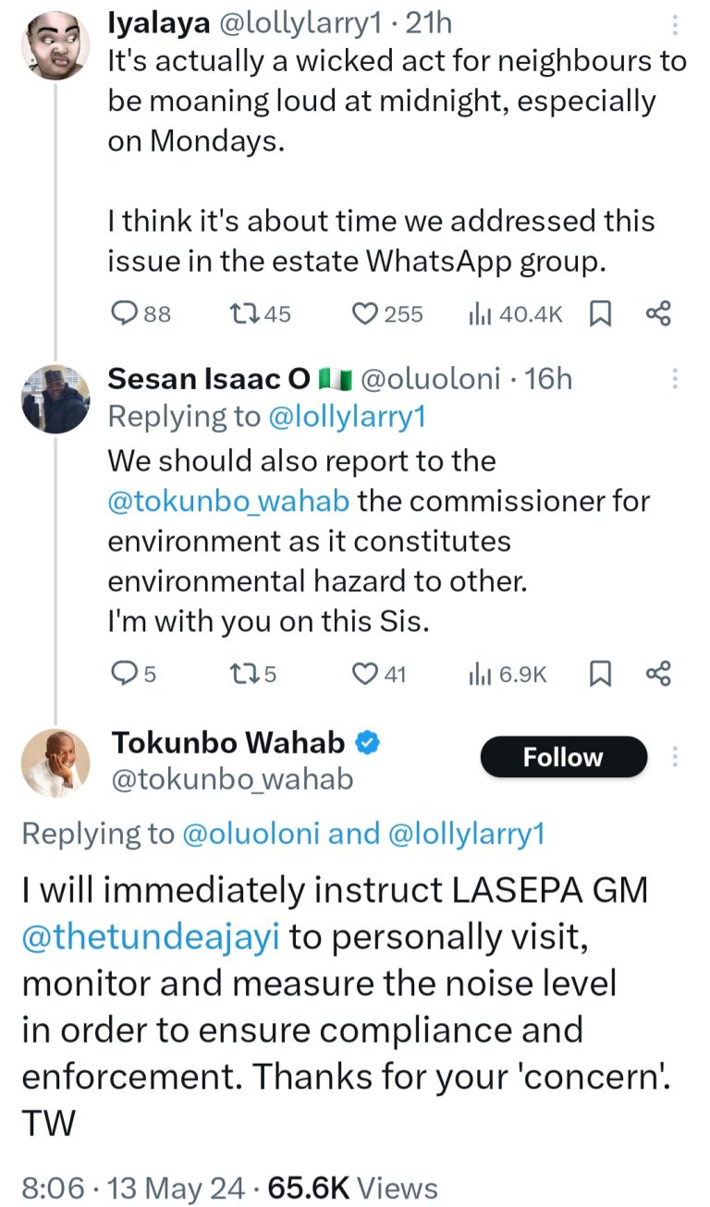This screenshot has width=710, height=1207.
Task: Like Sesan Isaac O's reply with 41 likes
Action: (365, 675)
